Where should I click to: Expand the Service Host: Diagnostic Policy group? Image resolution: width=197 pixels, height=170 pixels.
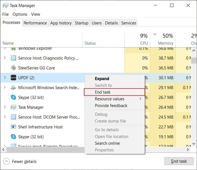[x=5, y=58]
